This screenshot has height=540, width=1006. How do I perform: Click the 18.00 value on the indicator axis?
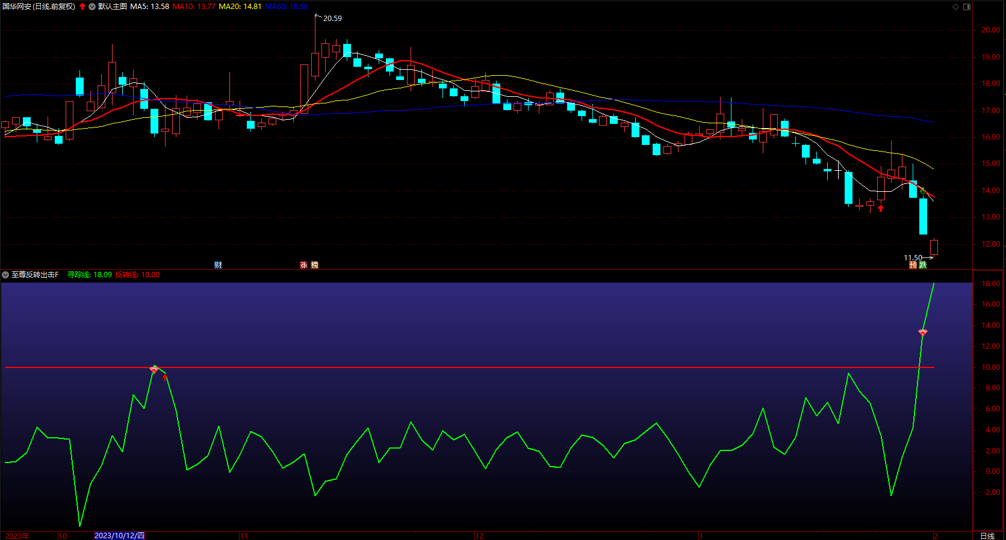tap(991, 284)
